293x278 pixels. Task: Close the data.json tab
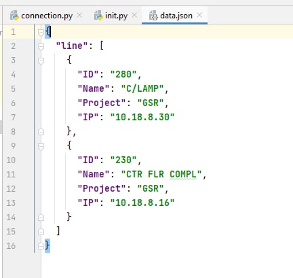click(x=199, y=15)
